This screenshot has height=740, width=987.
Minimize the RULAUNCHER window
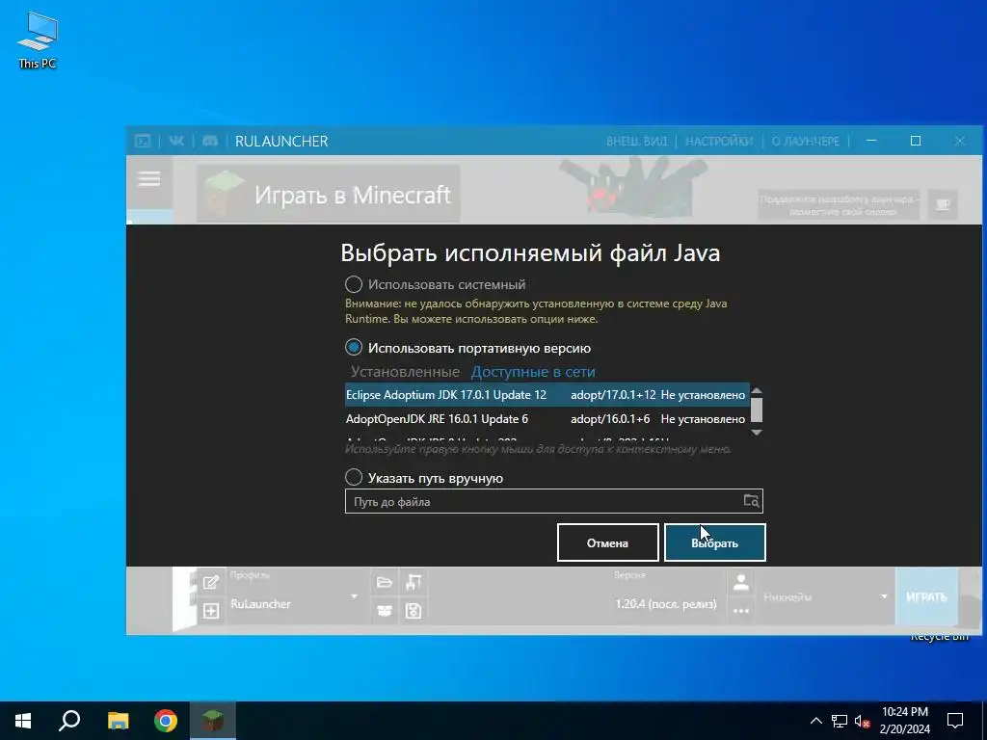[871, 141]
